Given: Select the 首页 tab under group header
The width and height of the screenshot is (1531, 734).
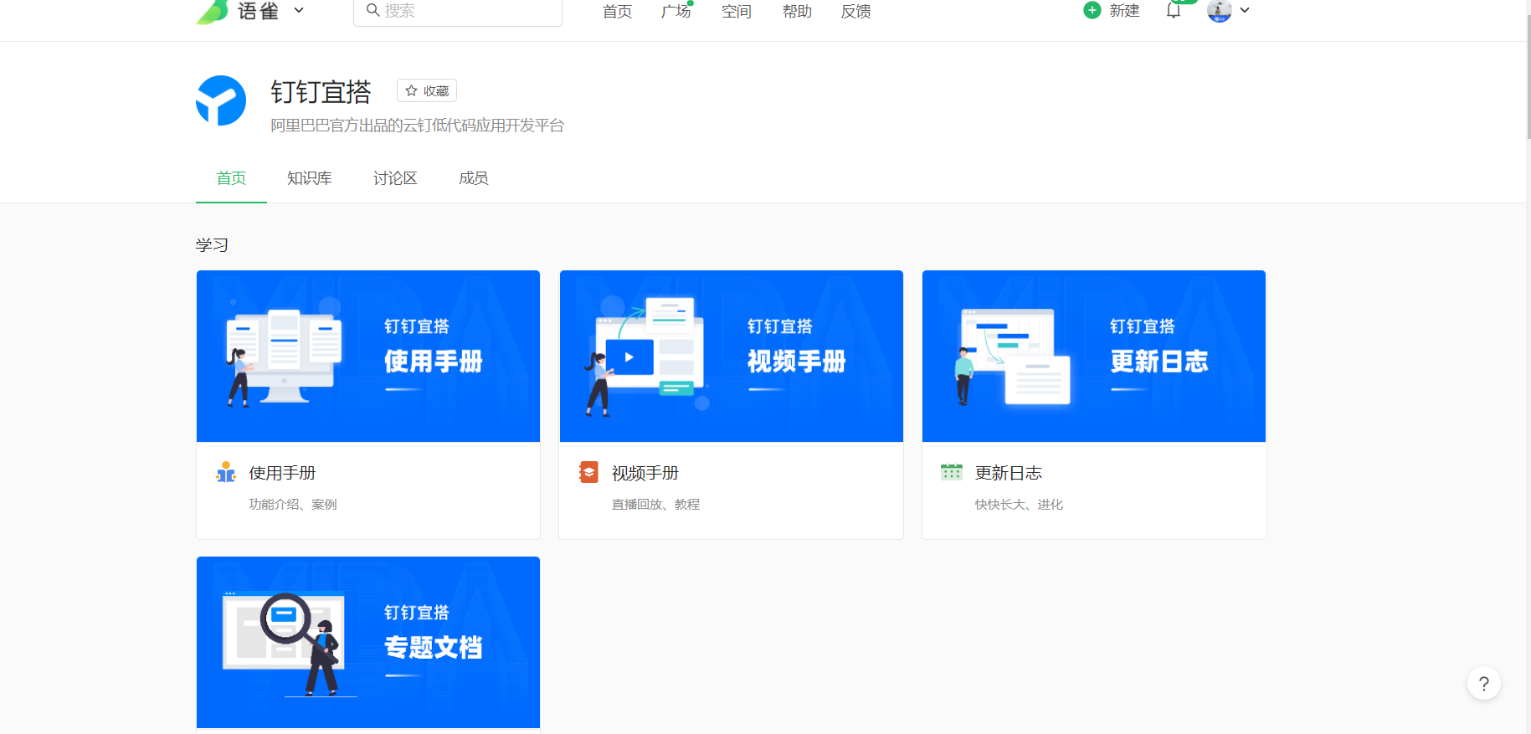Looking at the screenshot, I should [231, 178].
